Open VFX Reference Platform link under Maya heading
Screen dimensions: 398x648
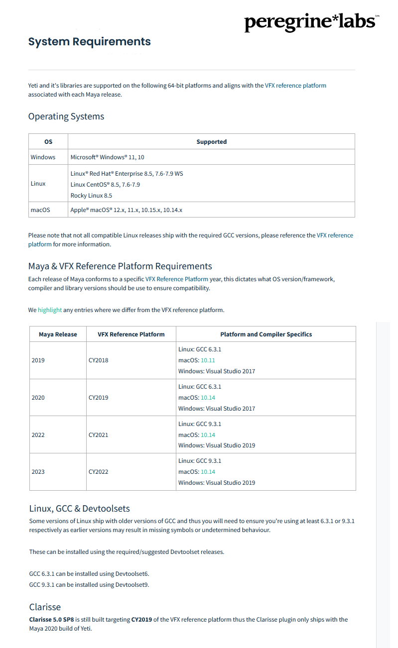coord(177,279)
